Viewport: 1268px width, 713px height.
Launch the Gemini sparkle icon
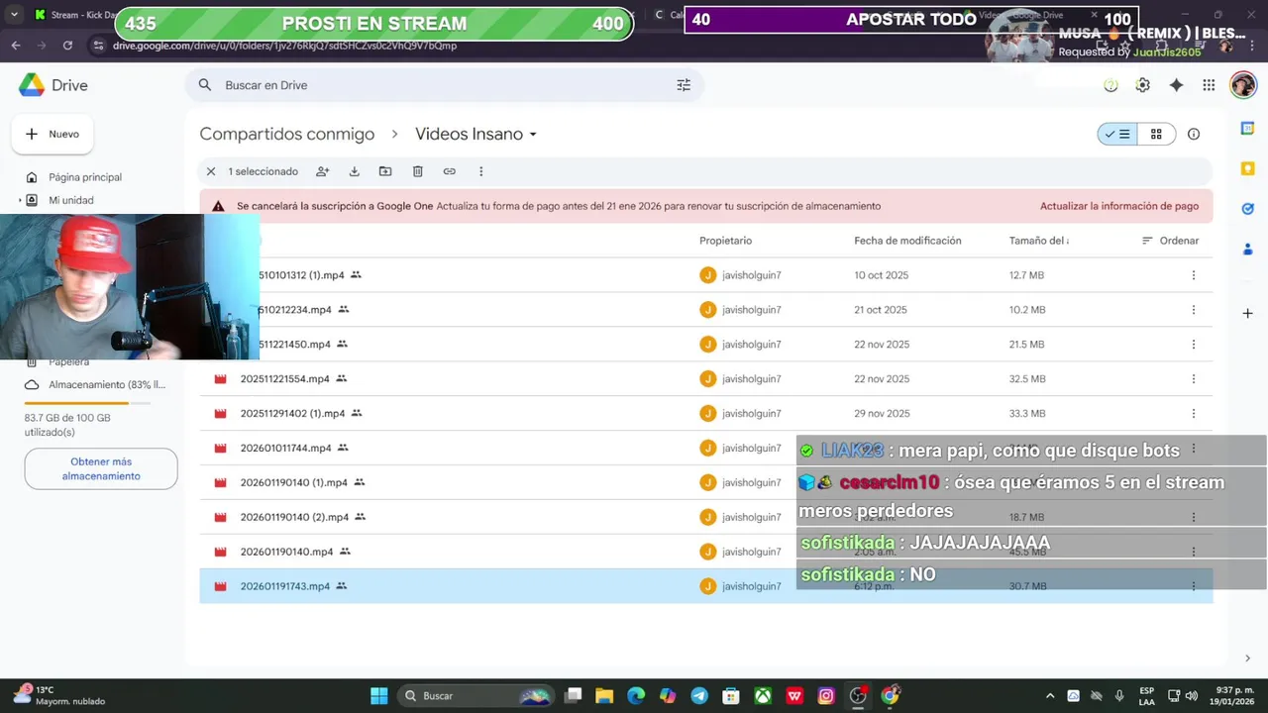coord(1176,85)
